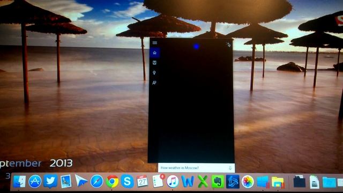Open the Calendar app showing 27
This screenshot has height=193, width=343.
142,181
